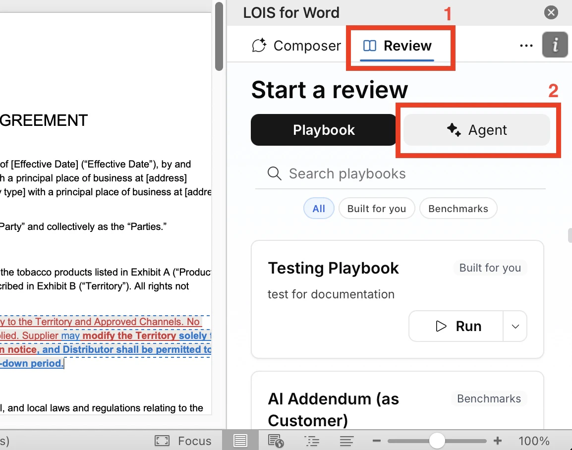
Task: Click the 'LOIS for Word' panel title
Action: tap(291, 13)
